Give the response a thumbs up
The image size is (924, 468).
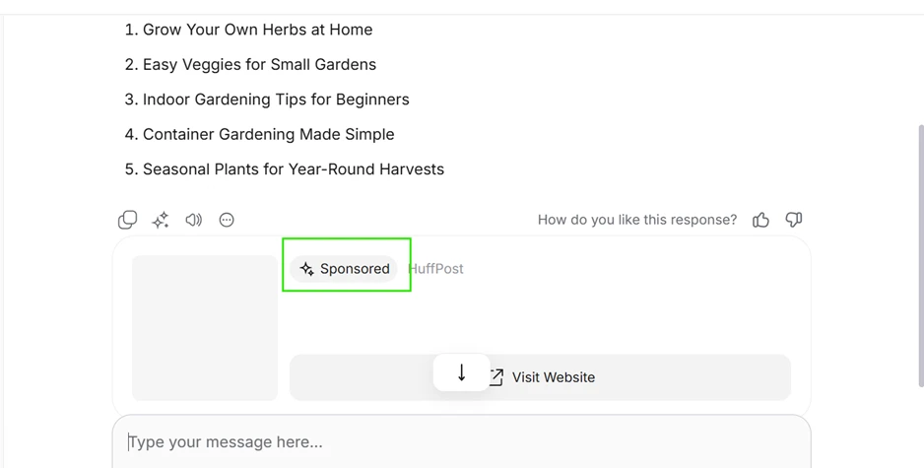coord(760,220)
